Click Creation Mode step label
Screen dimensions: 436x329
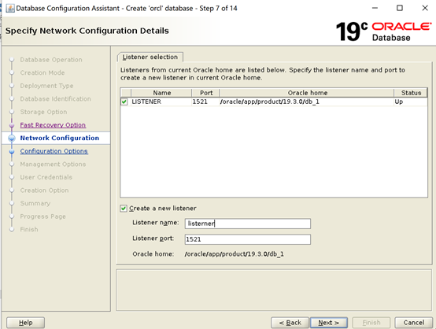42,73
